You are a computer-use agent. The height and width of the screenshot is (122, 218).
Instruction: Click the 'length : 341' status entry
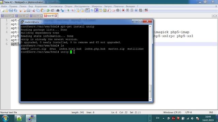[x=78, y=112]
